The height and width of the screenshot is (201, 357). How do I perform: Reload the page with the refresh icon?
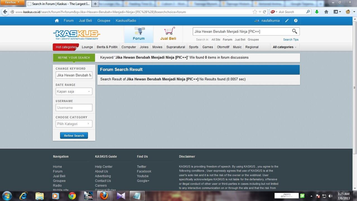(265, 12)
